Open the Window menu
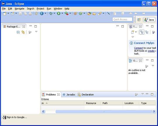The height and width of the screenshot is (126, 158). (58, 9)
